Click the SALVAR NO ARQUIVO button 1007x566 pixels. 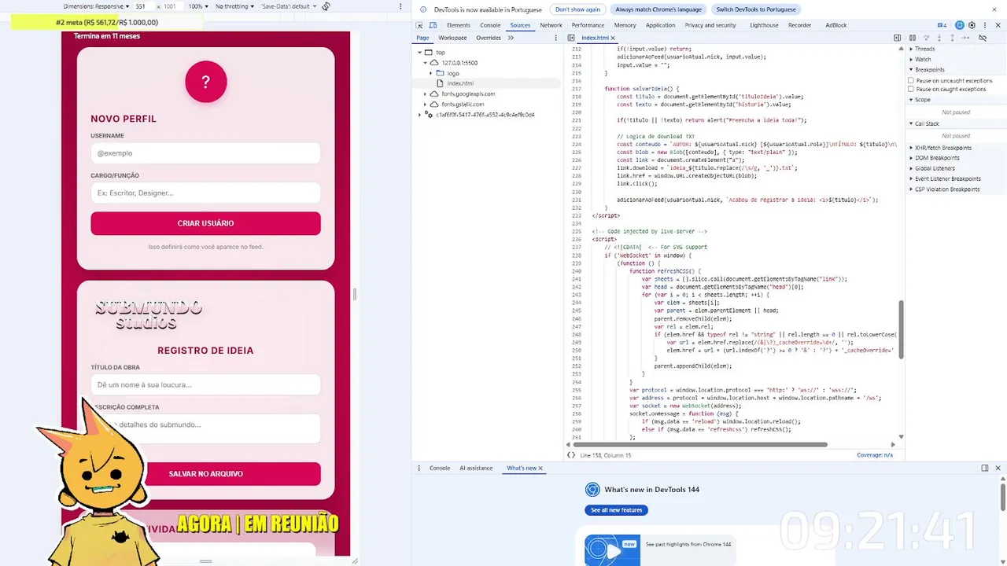point(205,474)
